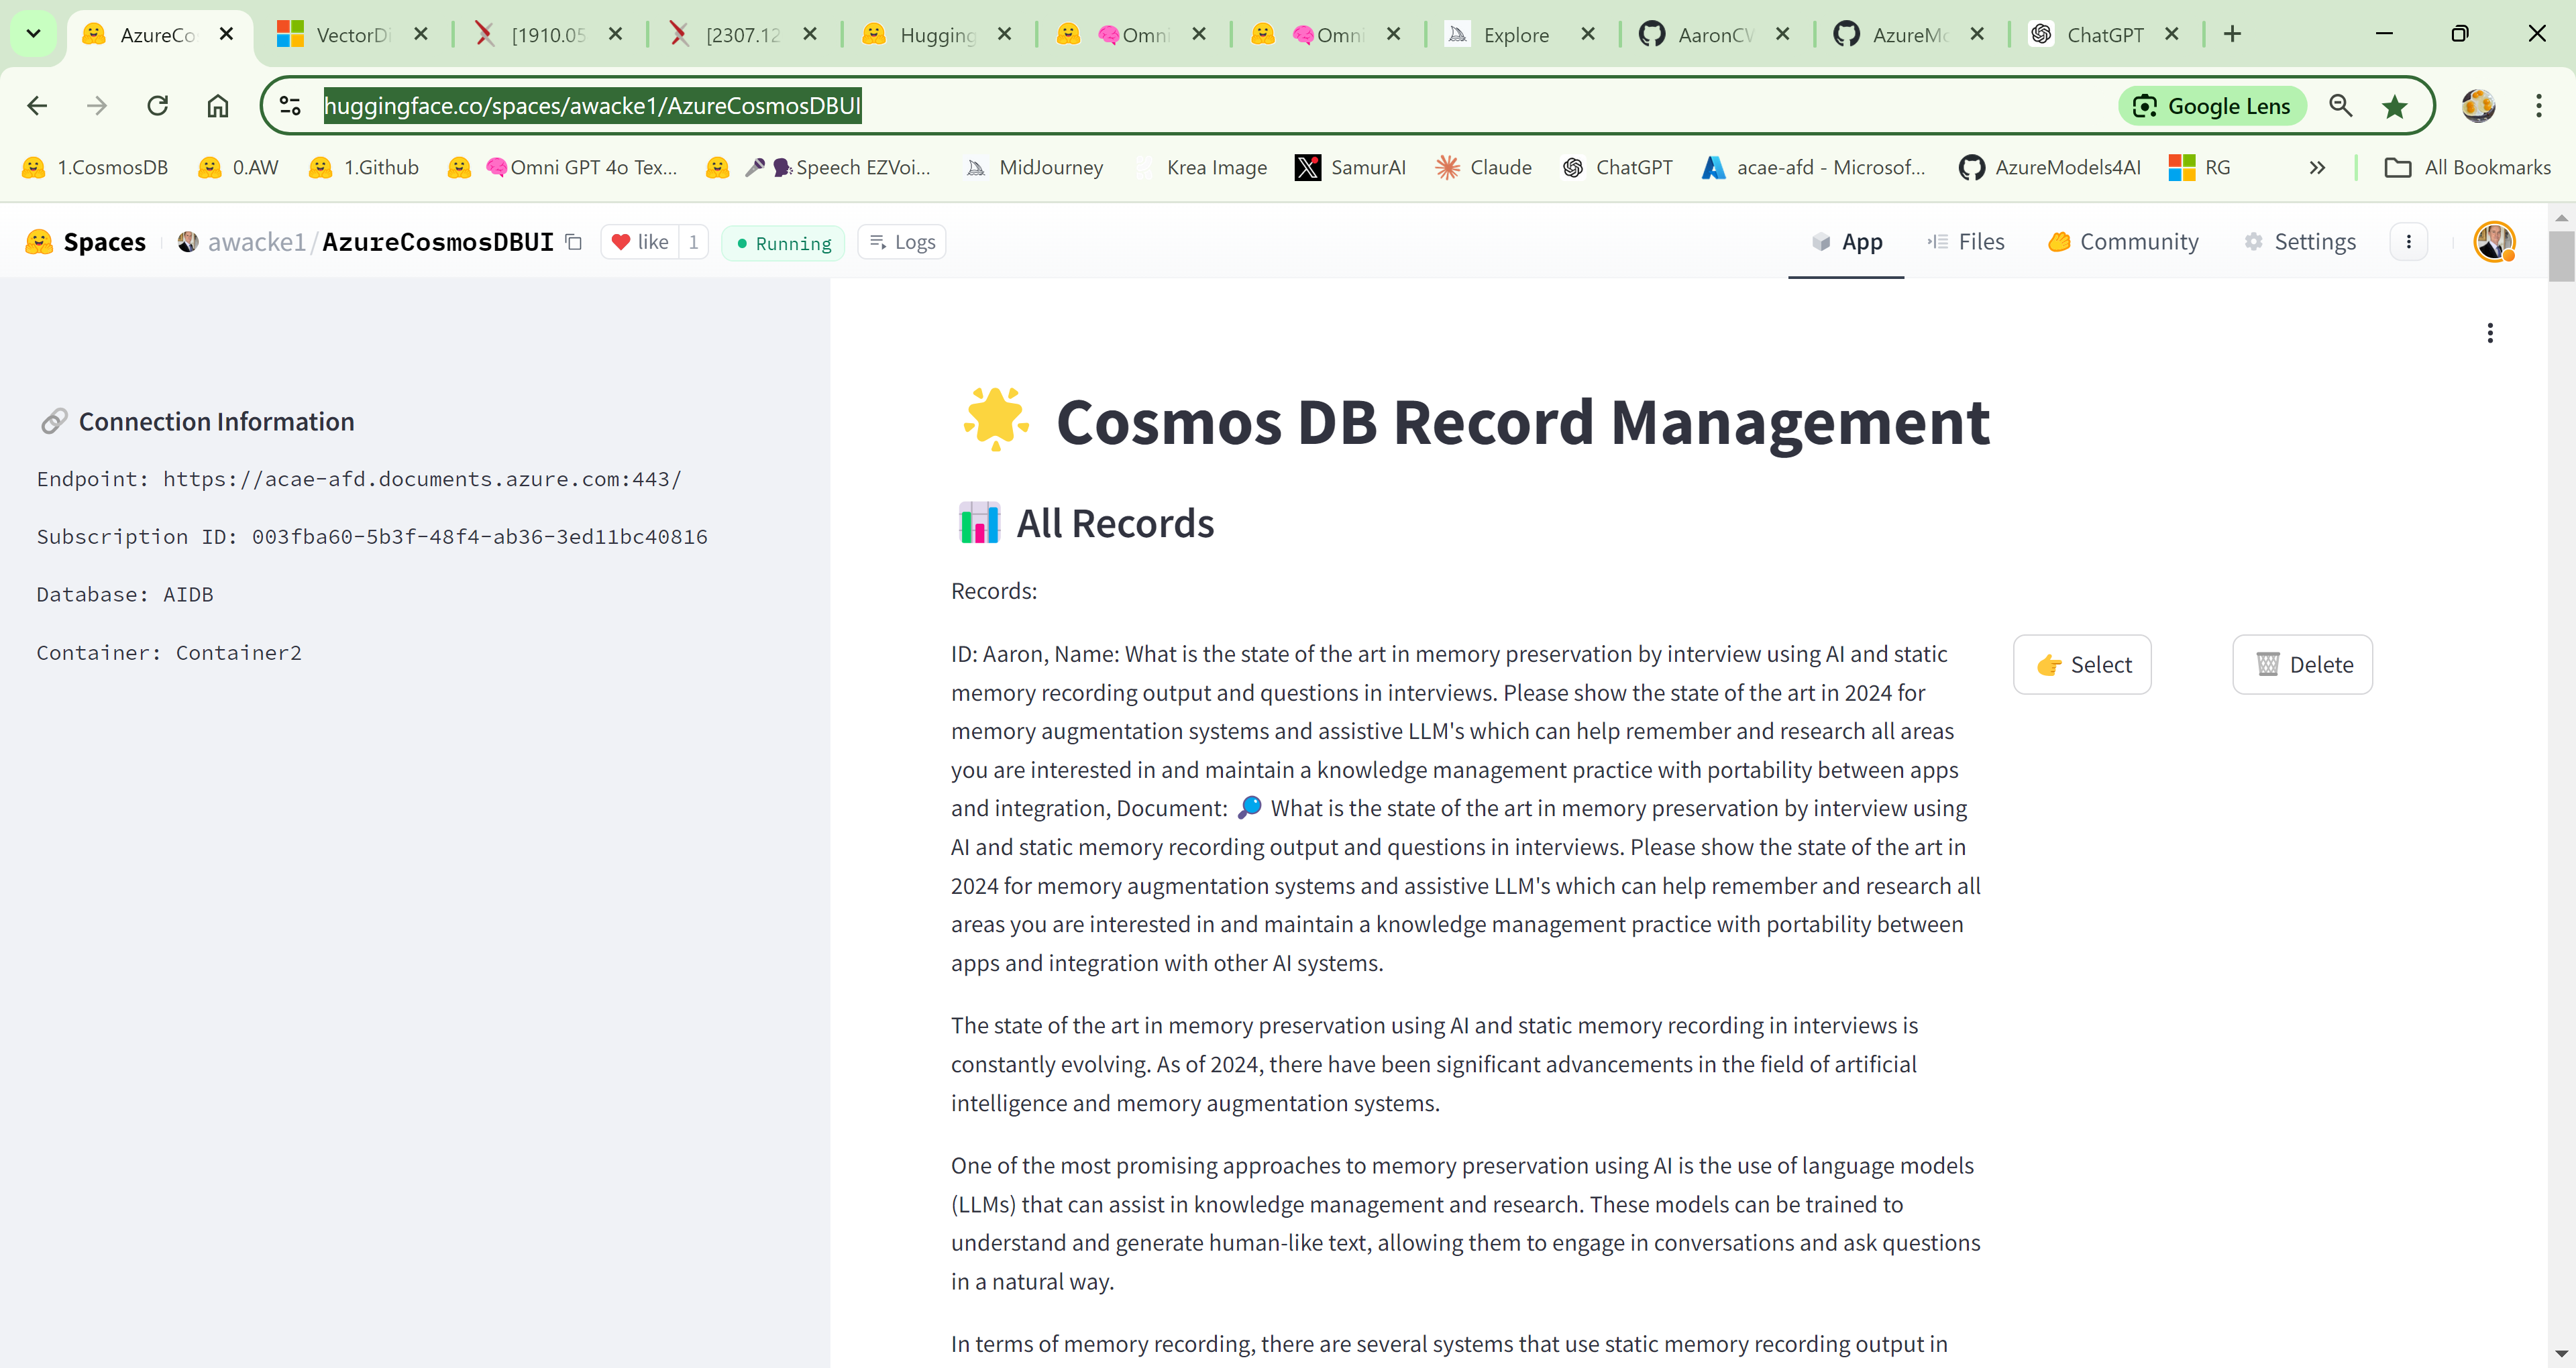Select the Aaron record
This screenshot has height=1368, width=2576.
click(x=2082, y=665)
